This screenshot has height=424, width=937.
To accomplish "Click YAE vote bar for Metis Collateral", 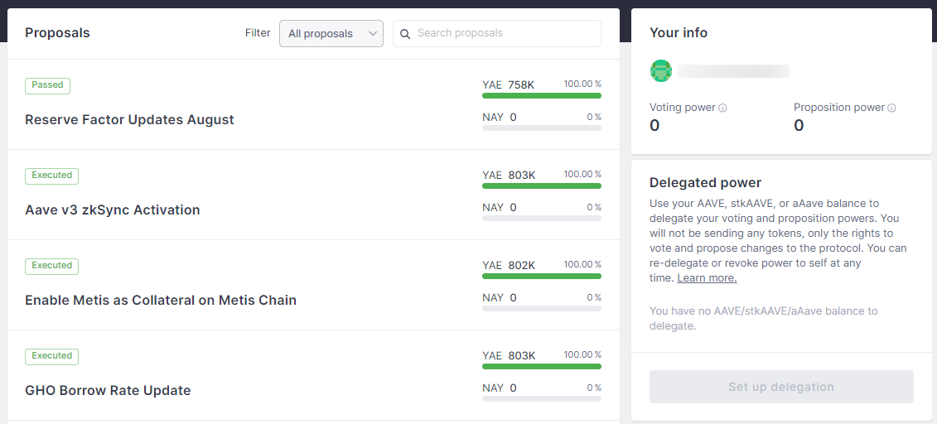I will [542, 277].
